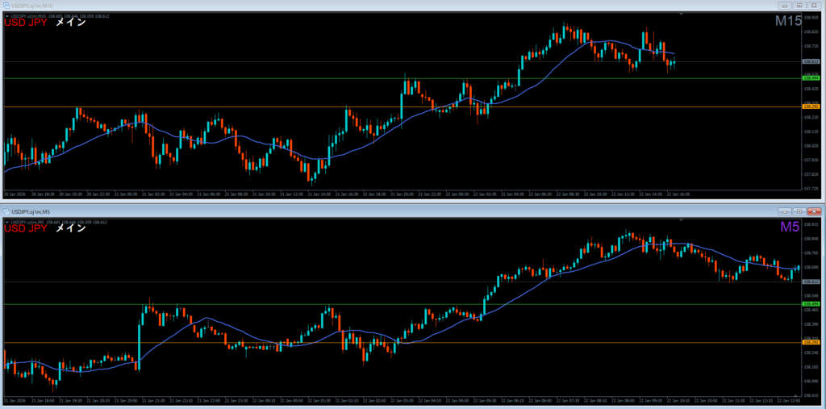
Task: Select the green horizontal line on M5 chart
Action: [x=242, y=304]
